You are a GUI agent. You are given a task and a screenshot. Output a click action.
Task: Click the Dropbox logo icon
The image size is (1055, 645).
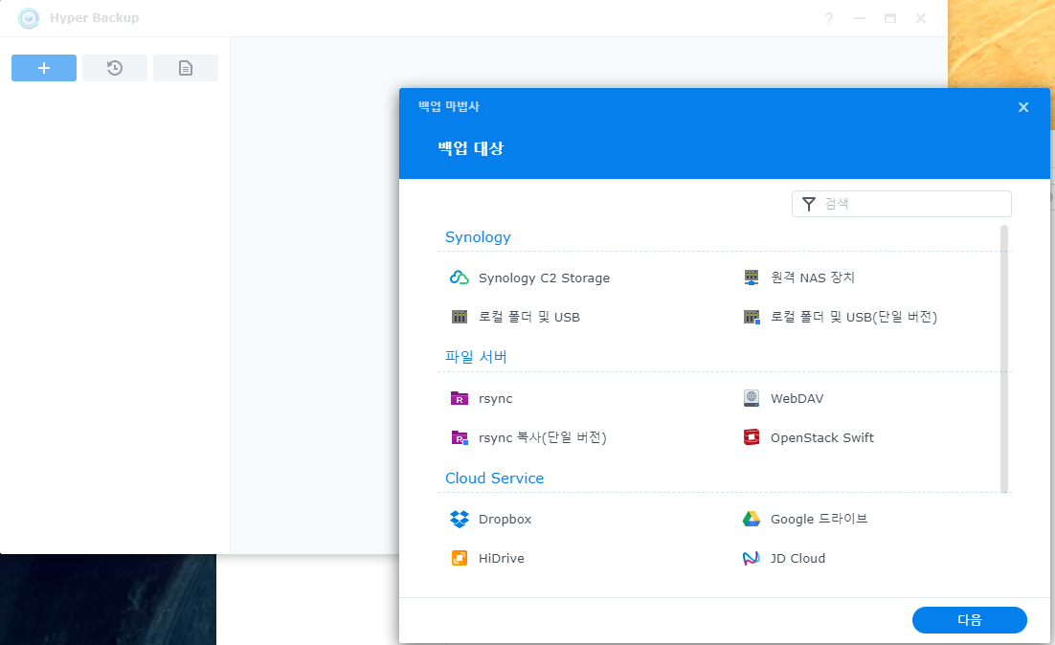(460, 520)
